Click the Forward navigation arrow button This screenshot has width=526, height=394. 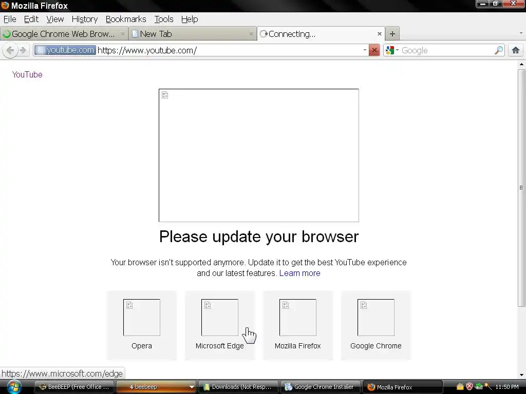point(23,51)
